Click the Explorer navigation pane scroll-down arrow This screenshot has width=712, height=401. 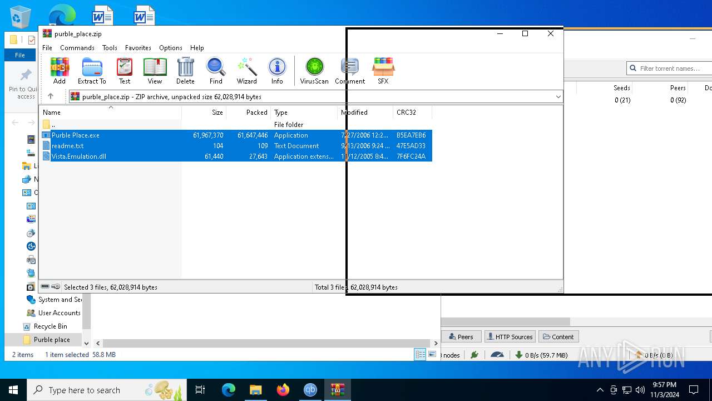tap(86, 343)
